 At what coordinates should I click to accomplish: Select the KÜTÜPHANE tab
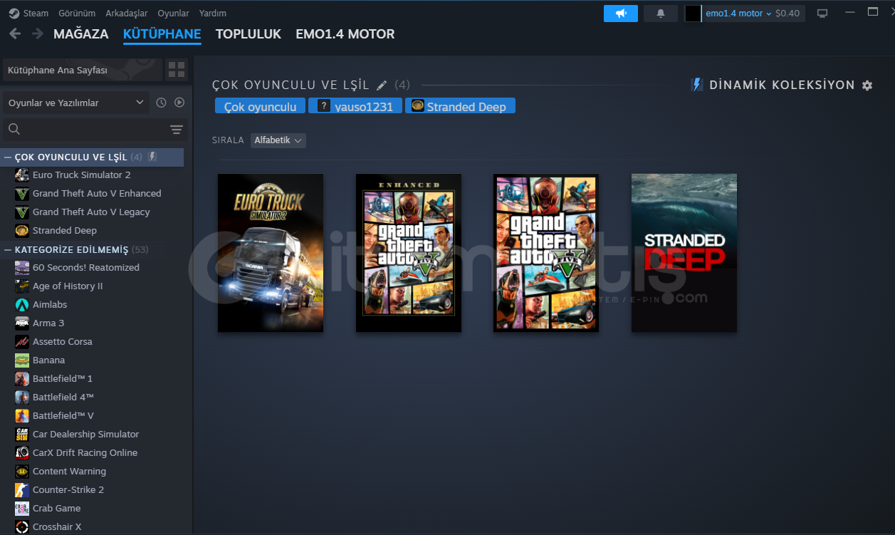pos(162,33)
